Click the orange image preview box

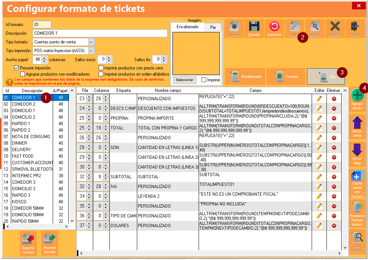[196, 54]
